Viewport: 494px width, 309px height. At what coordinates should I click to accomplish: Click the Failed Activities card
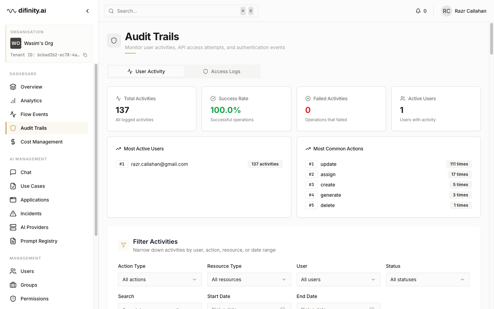point(341,109)
